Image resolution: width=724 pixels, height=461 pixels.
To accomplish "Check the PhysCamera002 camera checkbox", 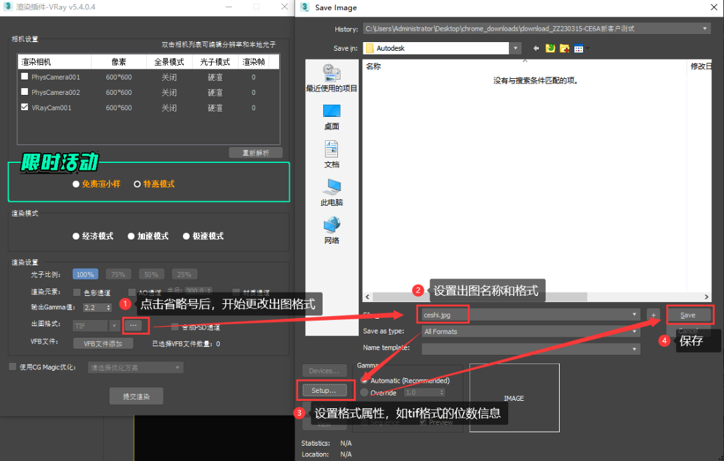I will pos(25,92).
